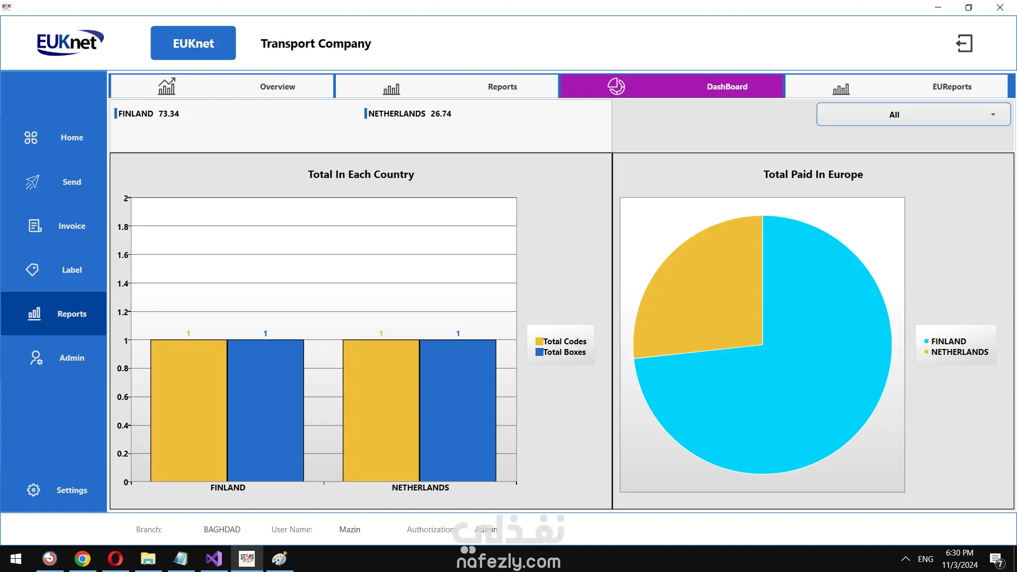Viewport: 1017px width, 572px height.
Task: Click the EUKnet logo image
Action: click(x=69, y=43)
